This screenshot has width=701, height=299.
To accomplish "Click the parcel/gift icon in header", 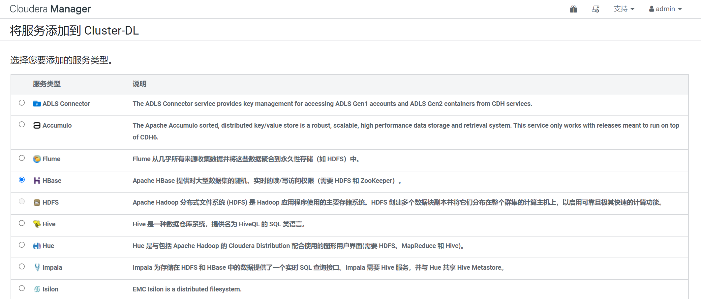I will (x=573, y=9).
